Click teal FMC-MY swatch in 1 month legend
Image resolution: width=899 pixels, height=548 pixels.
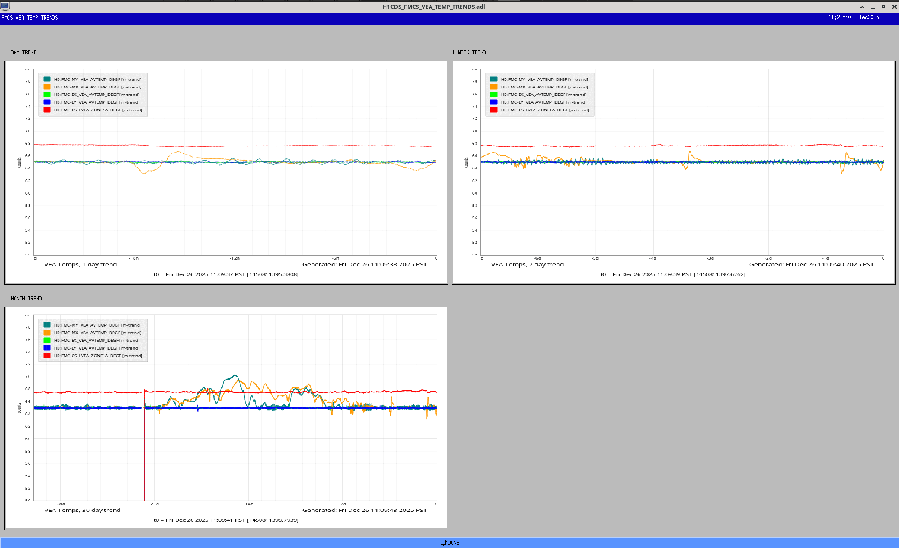(47, 325)
